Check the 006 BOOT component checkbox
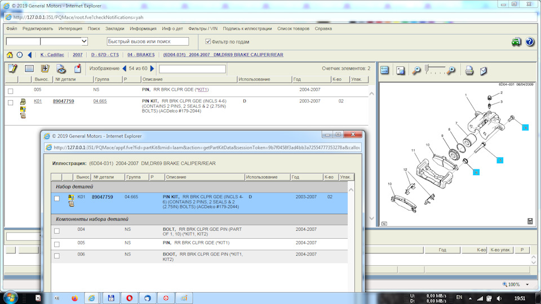 pyautogui.click(x=57, y=256)
